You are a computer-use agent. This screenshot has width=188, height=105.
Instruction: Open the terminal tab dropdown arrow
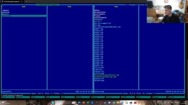tap(29, 1)
